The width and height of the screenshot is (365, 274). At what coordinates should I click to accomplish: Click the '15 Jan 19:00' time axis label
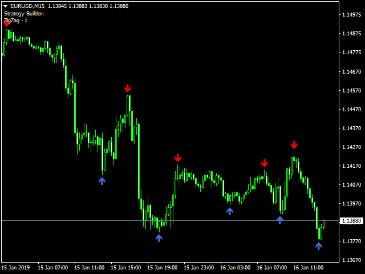pyautogui.click(x=163, y=268)
